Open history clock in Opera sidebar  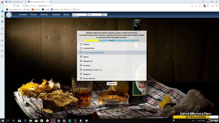(2, 56)
